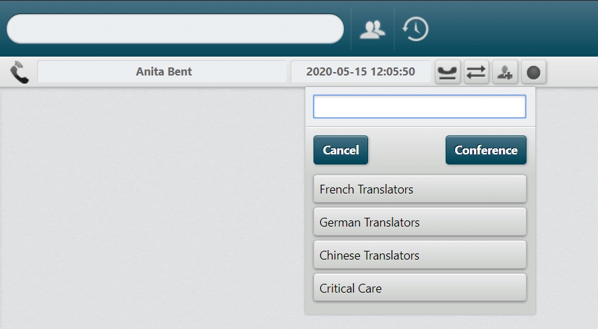This screenshot has width=598, height=329.
Task: Click the top search bar field
Action: click(175, 29)
